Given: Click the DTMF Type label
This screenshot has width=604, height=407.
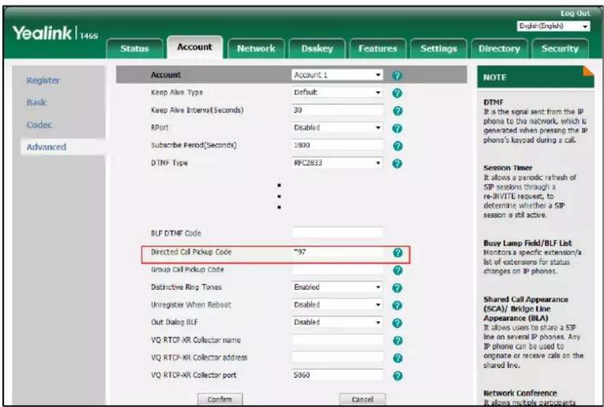Looking at the screenshot, I should point(169,163).
